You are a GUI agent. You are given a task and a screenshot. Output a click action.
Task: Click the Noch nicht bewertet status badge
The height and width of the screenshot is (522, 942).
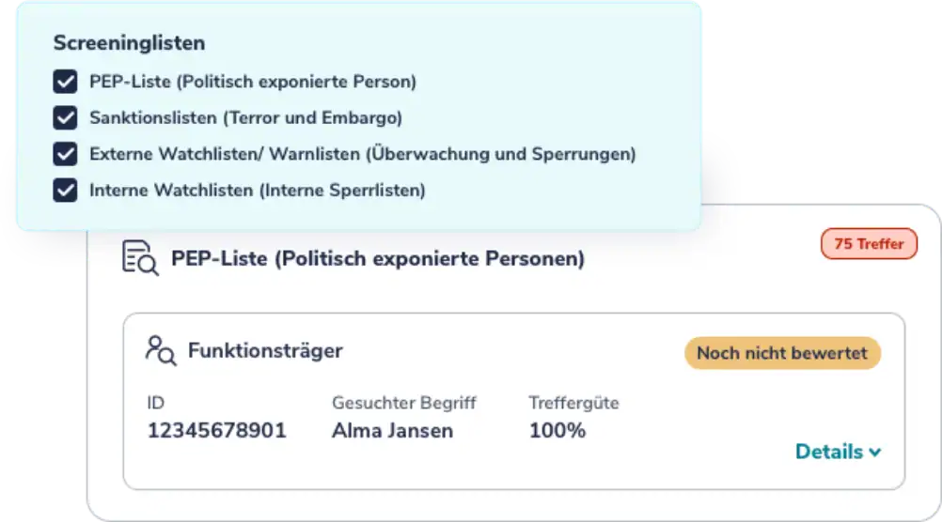(x=782, y=353)
